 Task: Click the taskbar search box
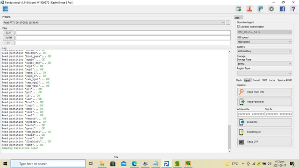pos(48,164)
